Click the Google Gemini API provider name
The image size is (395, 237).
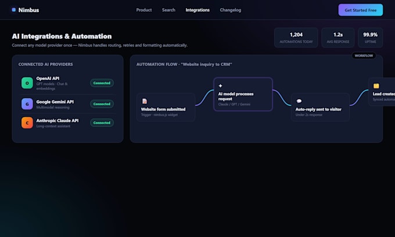(x=55, y=102)
